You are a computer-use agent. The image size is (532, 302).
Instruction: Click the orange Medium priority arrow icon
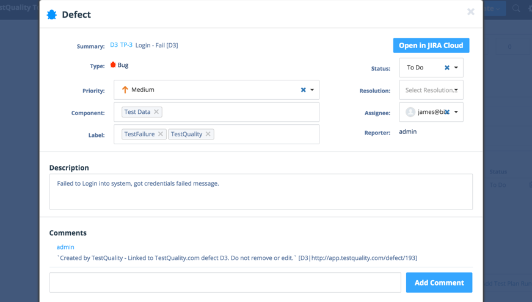pos(125,90)
